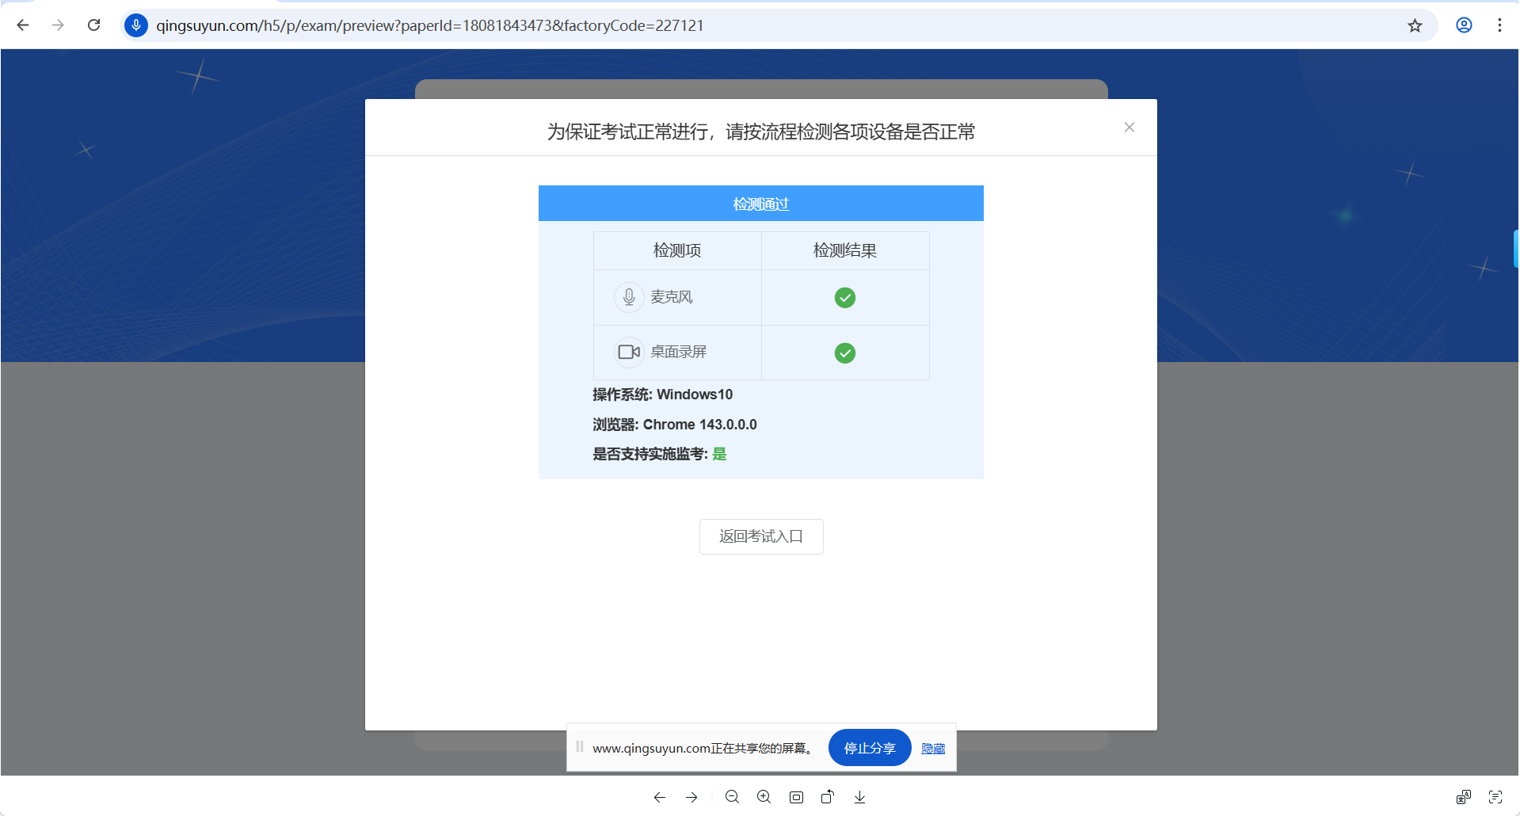
Task: Click the 返回考试入口 button
Action: (760, 536)
